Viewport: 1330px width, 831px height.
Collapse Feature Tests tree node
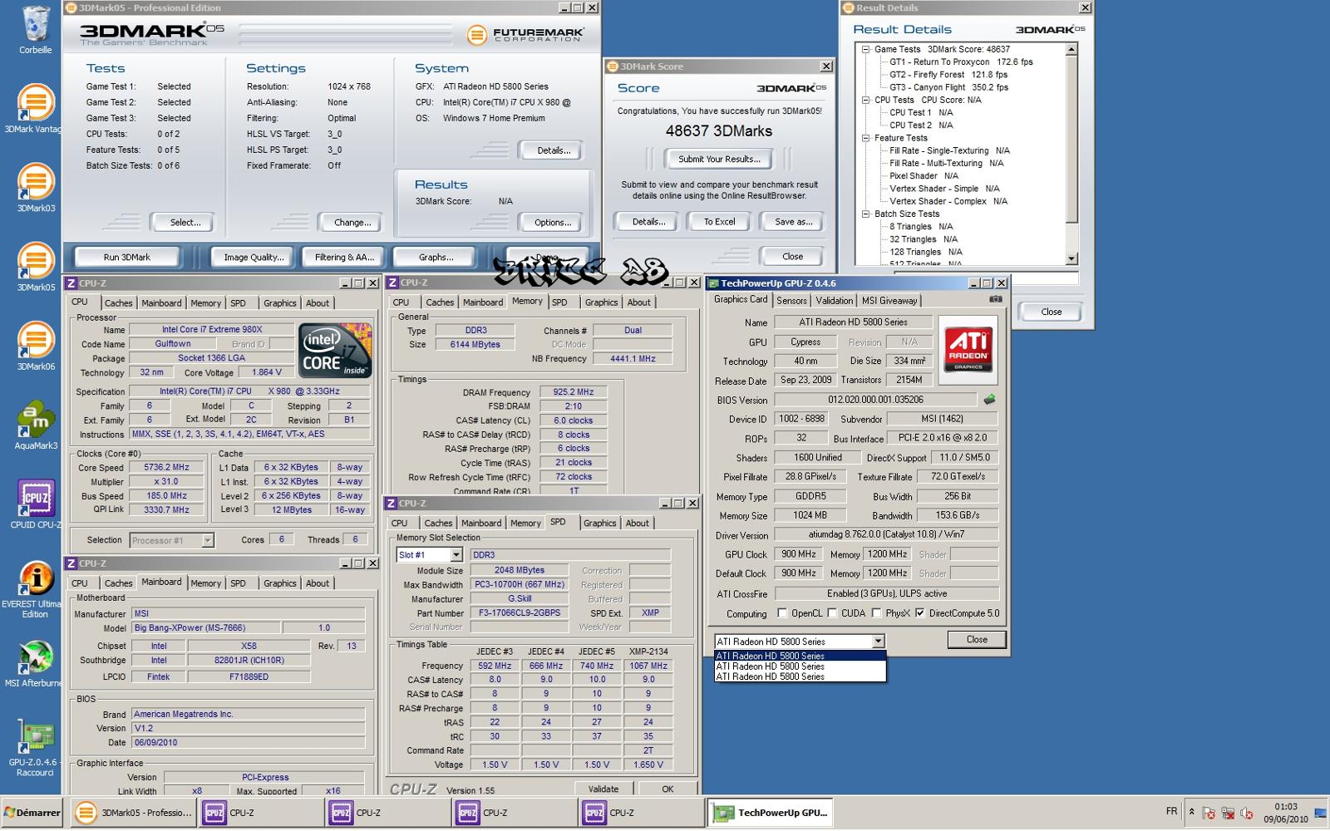865,138
